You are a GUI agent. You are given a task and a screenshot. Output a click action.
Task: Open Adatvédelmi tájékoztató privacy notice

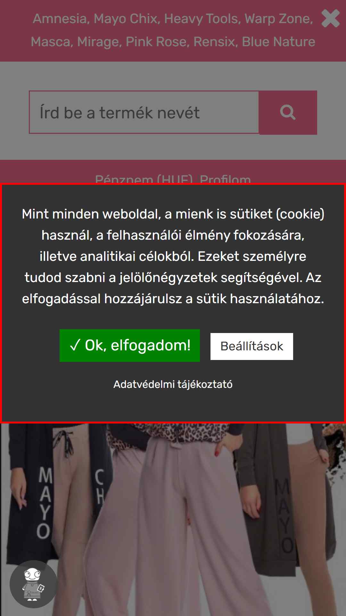pos(173,384)
